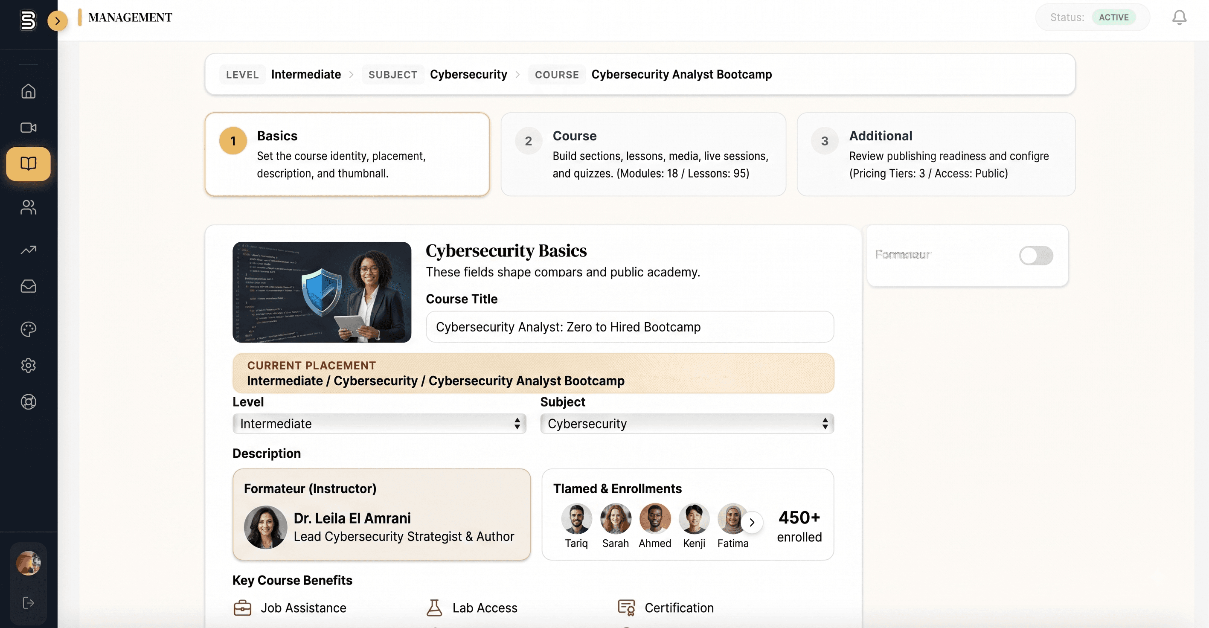
Task: Click the user profile avatar in the sidebar
Action: click(28, 563)
